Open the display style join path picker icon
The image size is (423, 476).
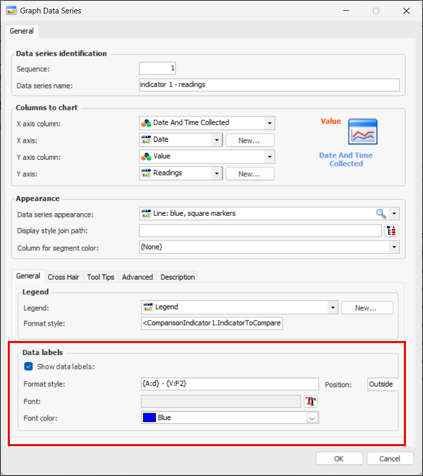[x=392, y=231]
